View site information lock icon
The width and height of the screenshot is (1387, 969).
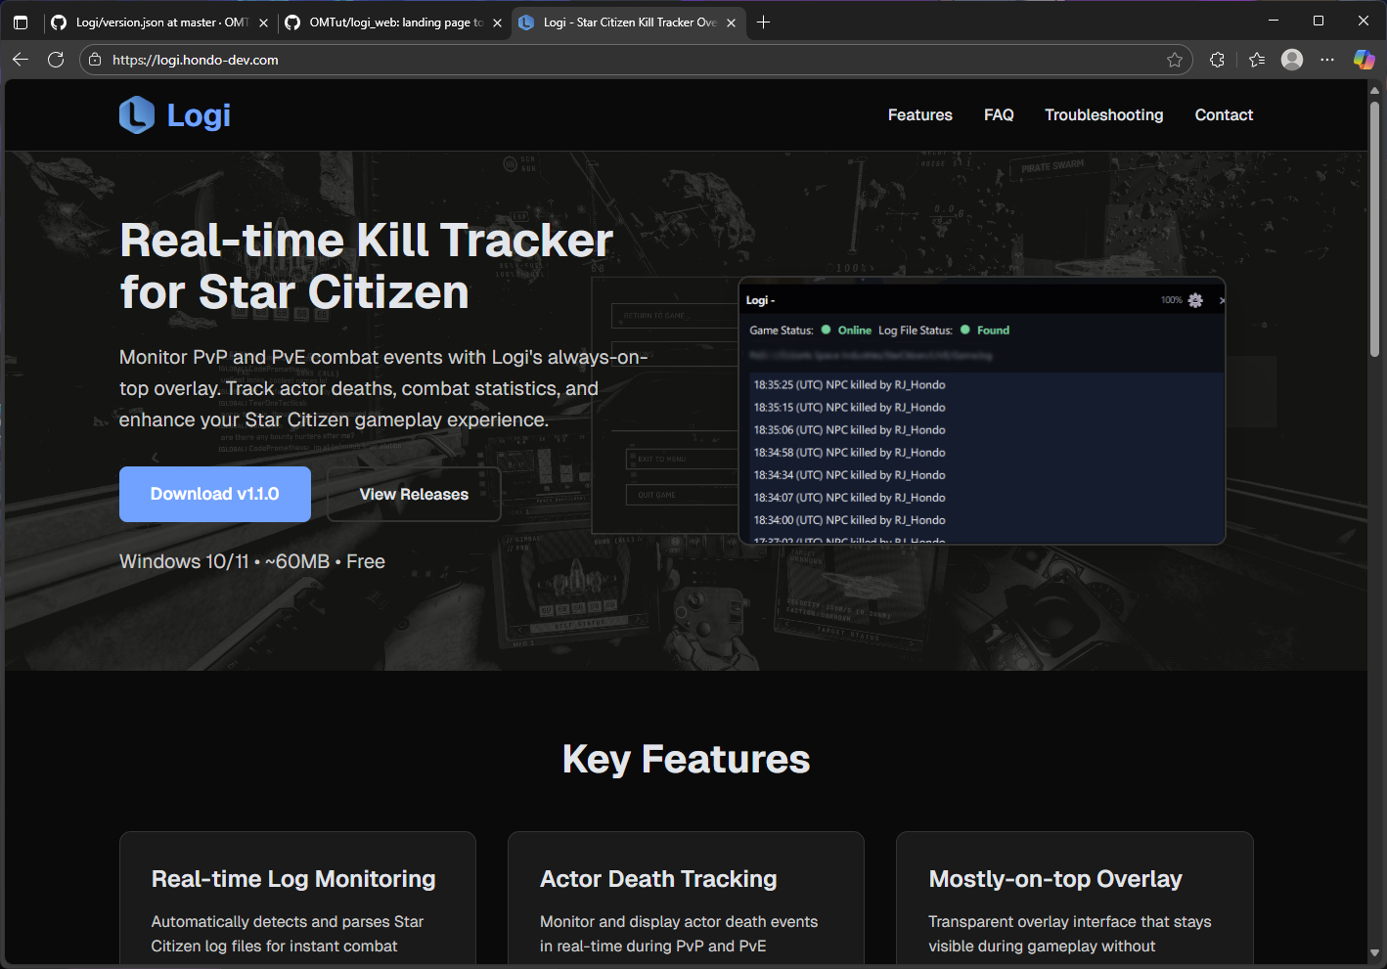point(95,60)
